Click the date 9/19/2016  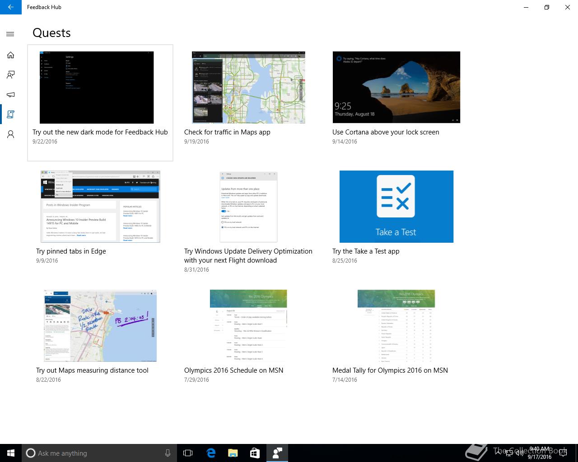196,142
